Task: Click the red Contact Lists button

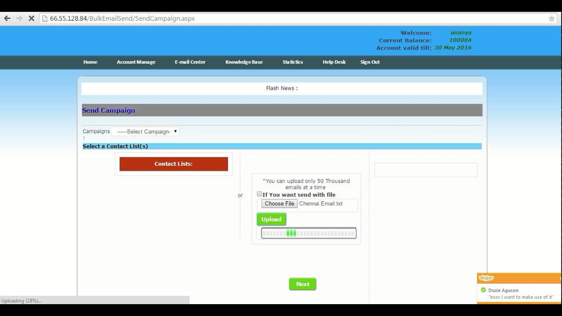Action: click(173, 164)
